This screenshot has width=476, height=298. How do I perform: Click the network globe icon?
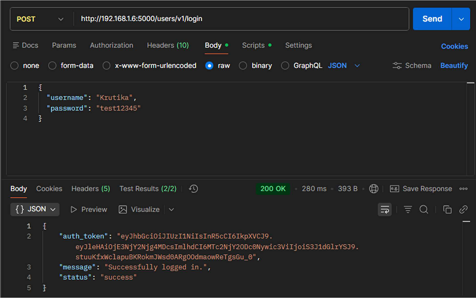pyautogui.click(x=374, y=189)
